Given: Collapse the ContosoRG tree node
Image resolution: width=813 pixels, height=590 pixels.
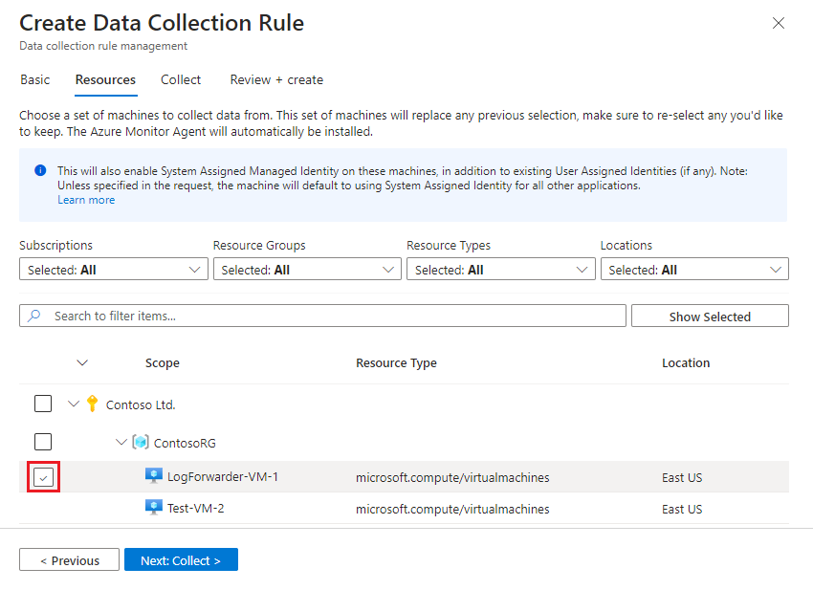Looking at the screenshot, I should click(121, 442).
